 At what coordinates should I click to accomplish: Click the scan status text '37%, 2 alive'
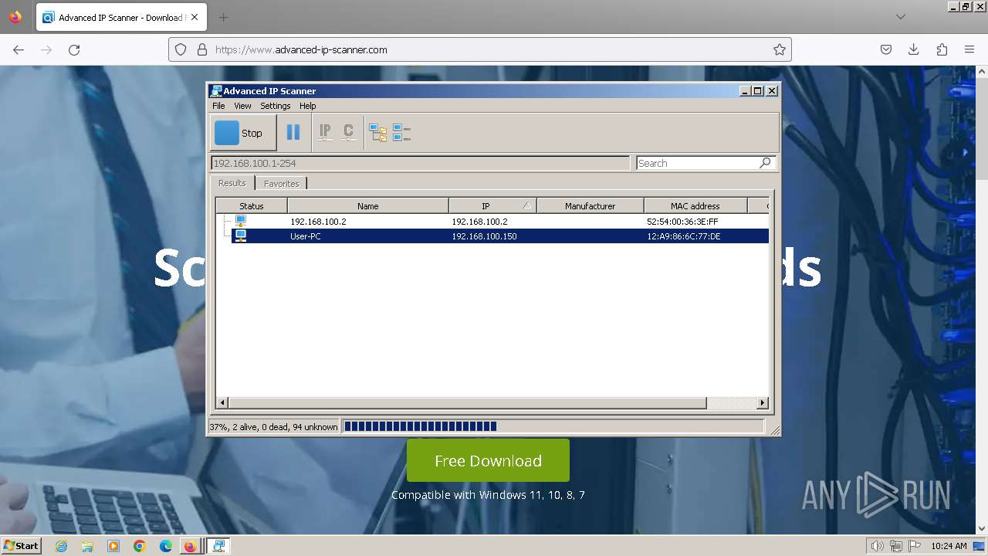273,426
